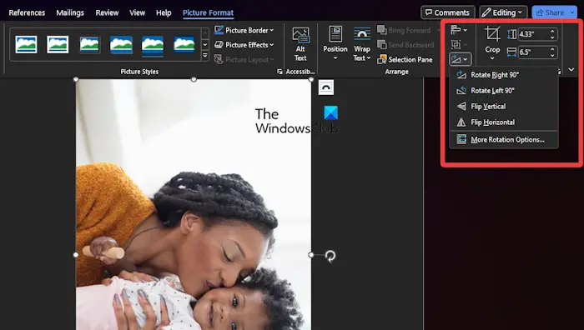Choose Rotate Right 90°

[504, 75]
